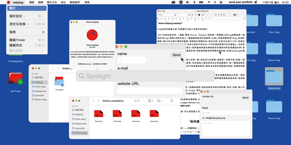The width and height of the screenshot is (291, 145).
Task: Open the grouping dropdown in Online exhibition toolbar
Action: [x=151, y=101]
